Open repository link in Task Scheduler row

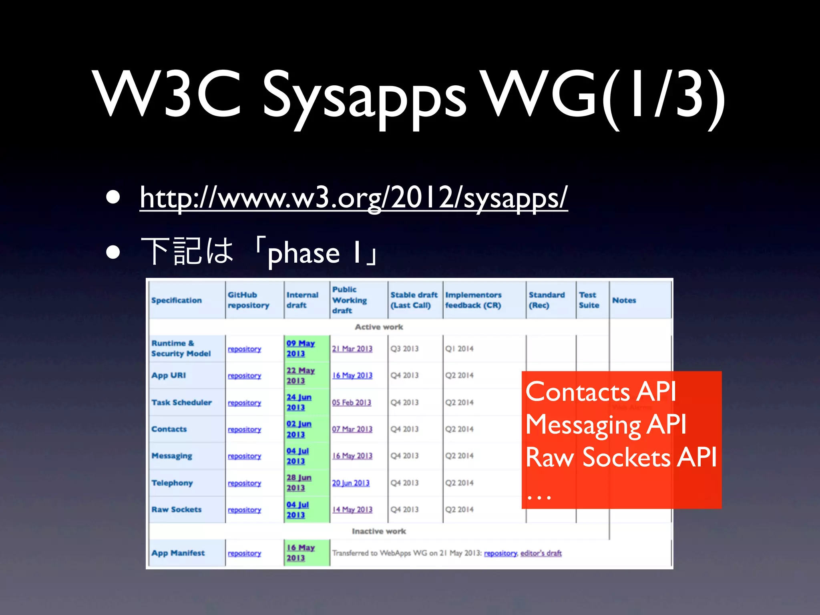244,402
